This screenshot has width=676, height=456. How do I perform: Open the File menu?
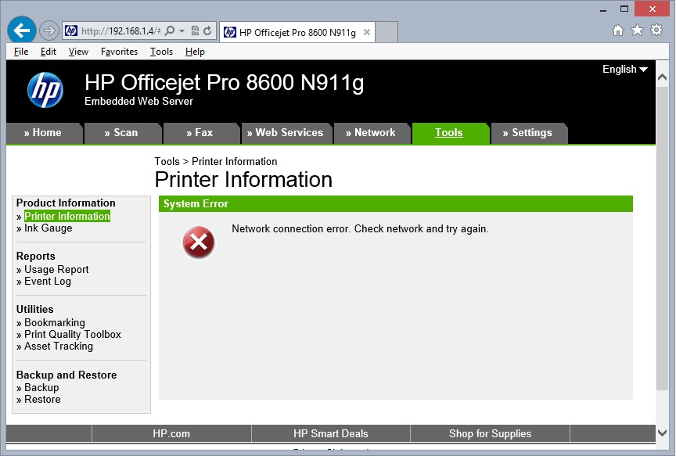[x=20, y=52]
